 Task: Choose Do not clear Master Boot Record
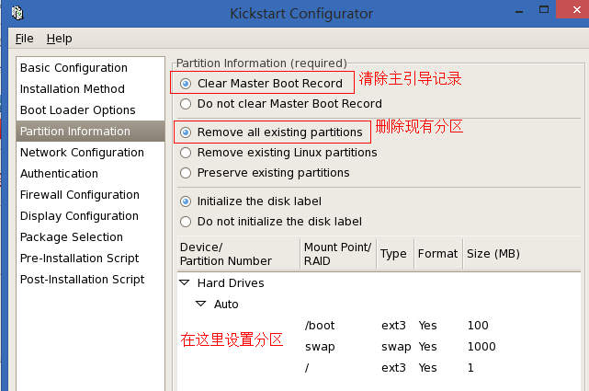[x=187, y=104]
